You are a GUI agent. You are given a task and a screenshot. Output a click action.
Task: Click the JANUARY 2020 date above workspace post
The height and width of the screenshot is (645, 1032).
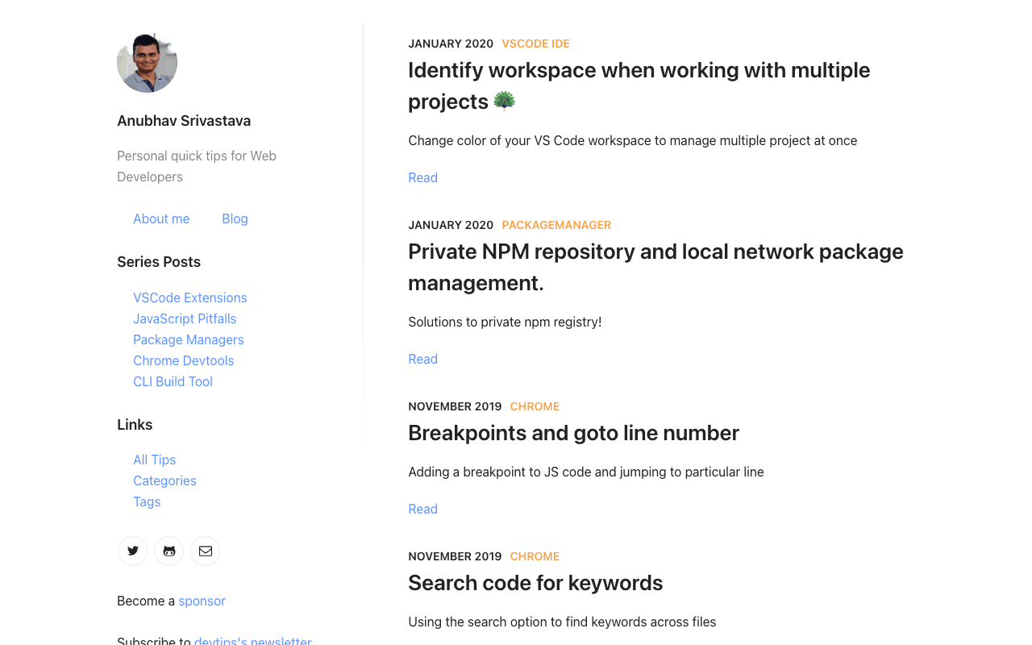(x=451, y=44)
